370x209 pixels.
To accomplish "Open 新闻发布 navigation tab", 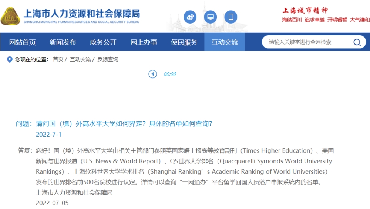I will (63, 42).
